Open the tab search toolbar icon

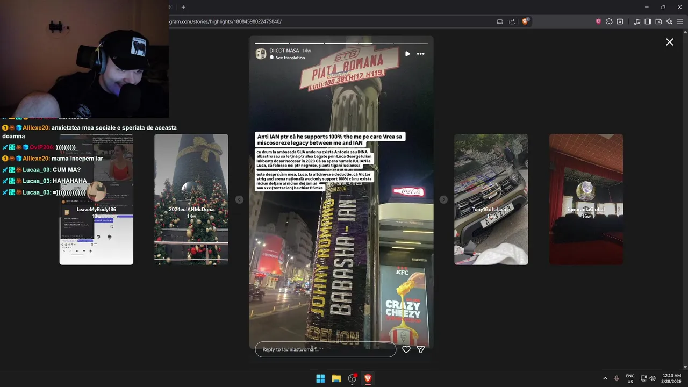[x=620, y=21]
